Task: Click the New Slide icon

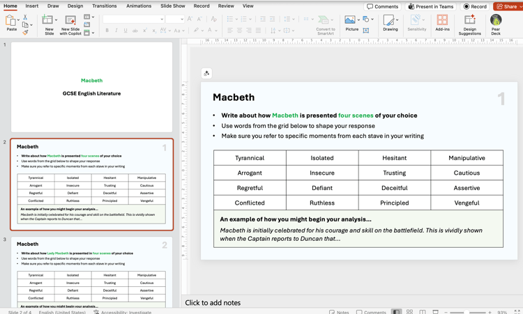Action: point(48,20)
